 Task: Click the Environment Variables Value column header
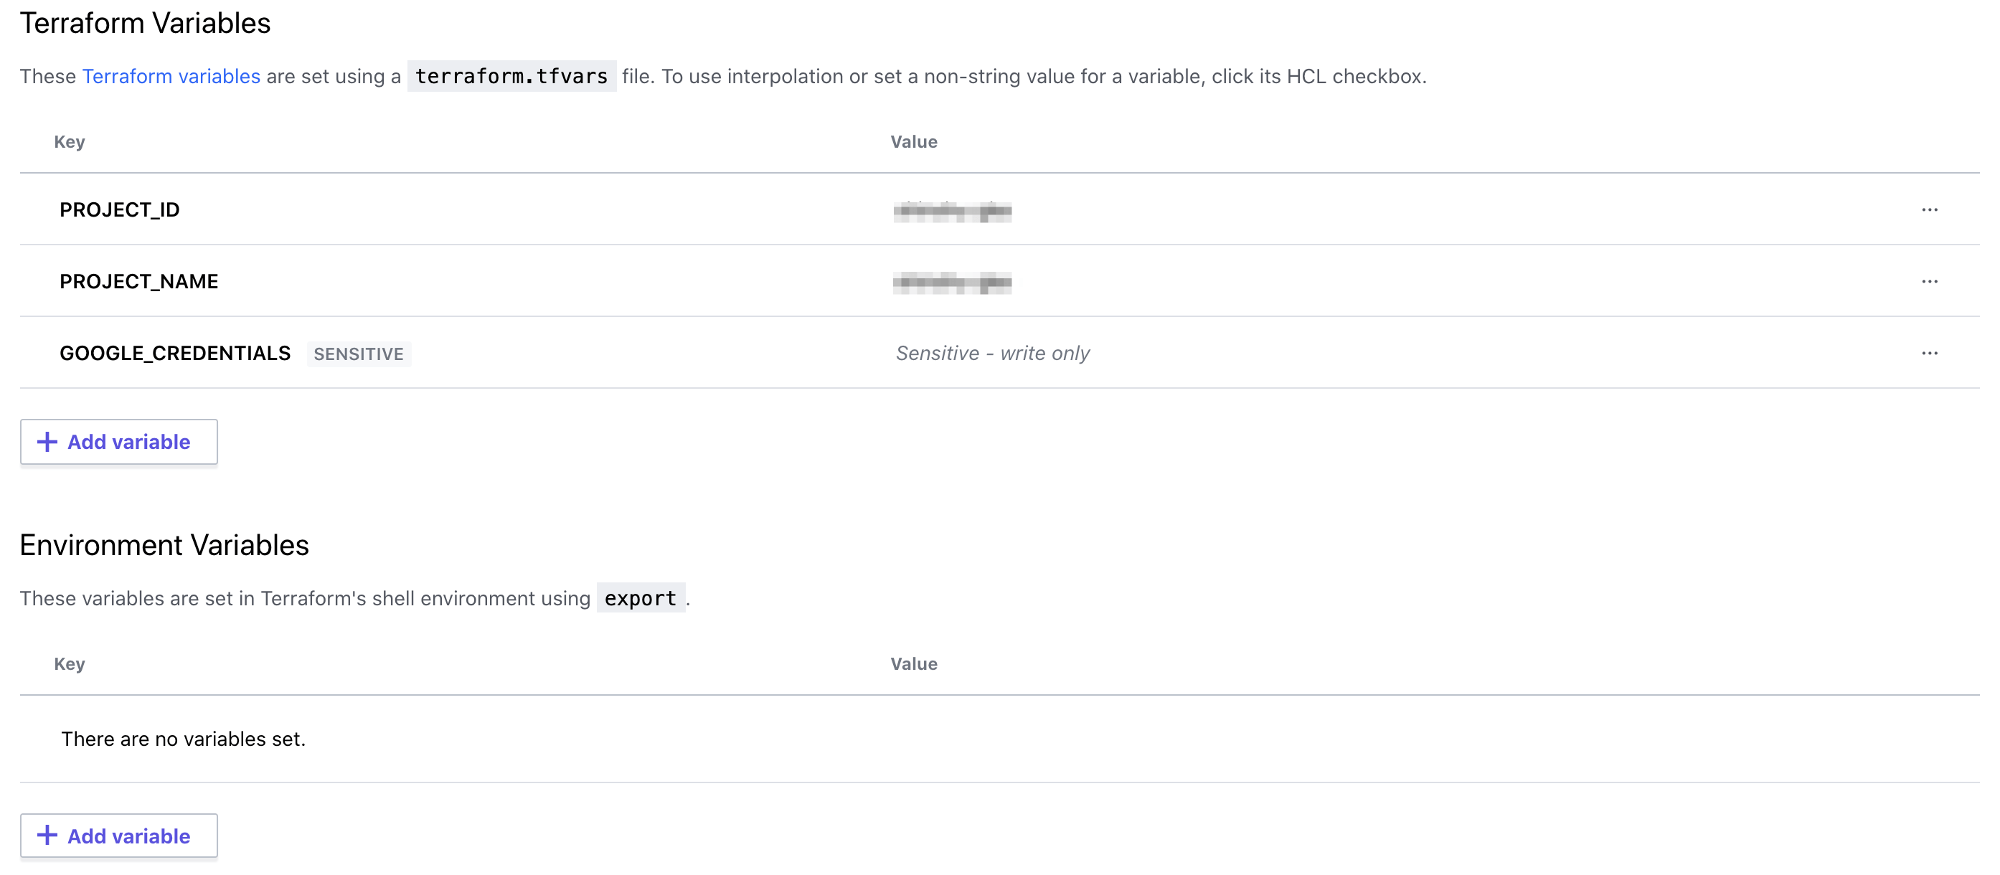(x=914, y=664)
